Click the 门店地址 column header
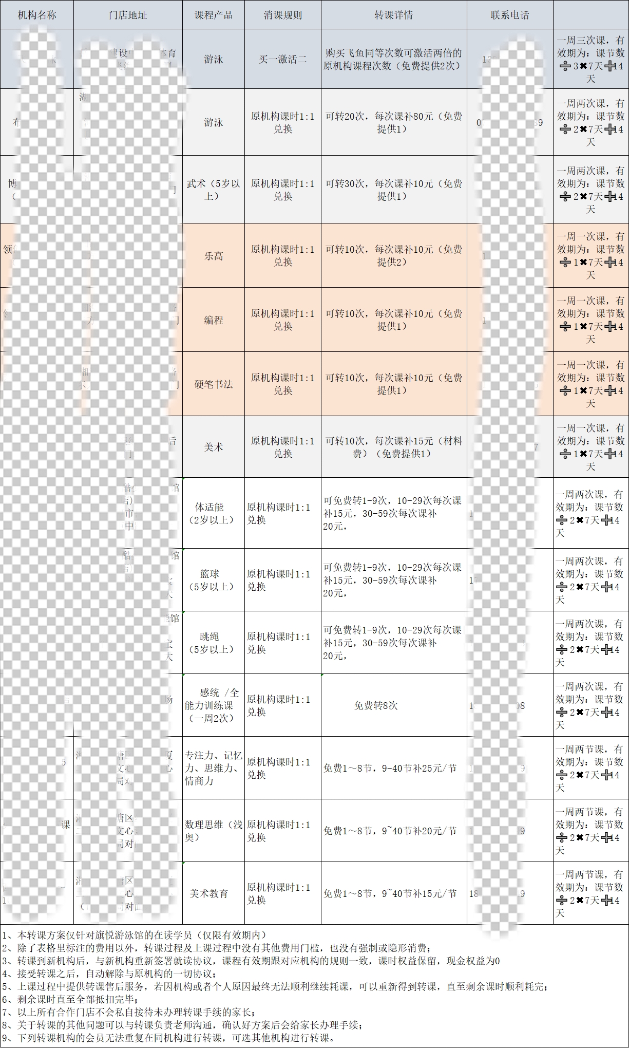 tap(128, 15)
